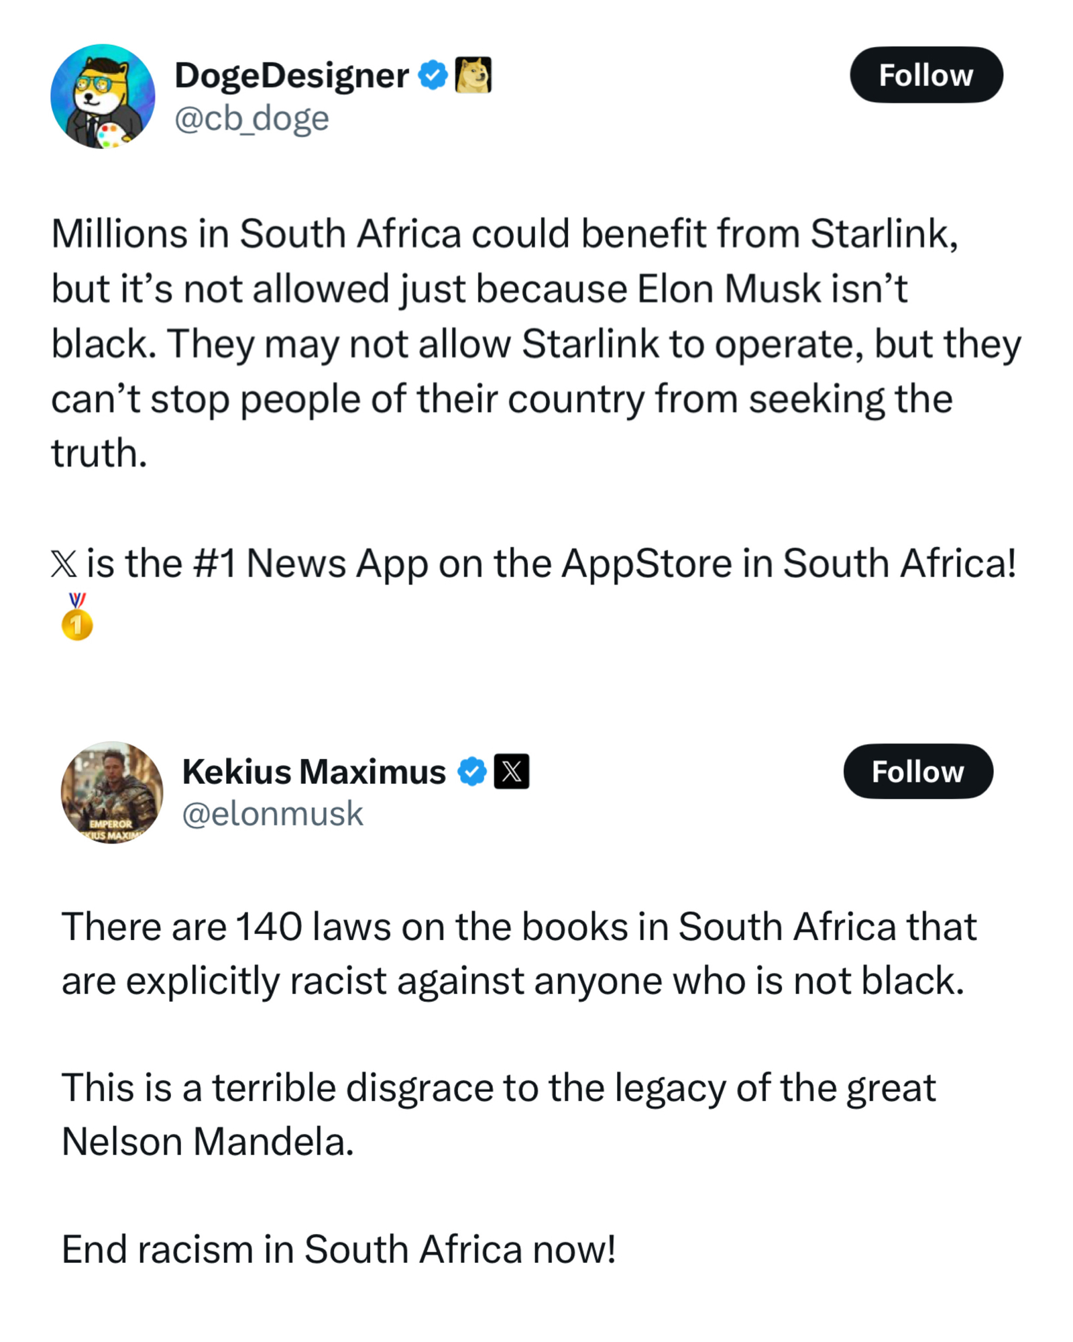Click the Doge affiliate badge beside DogeDesigner
The height and width of the screenshot is (1342, 1073).
(x=473, y=74)
